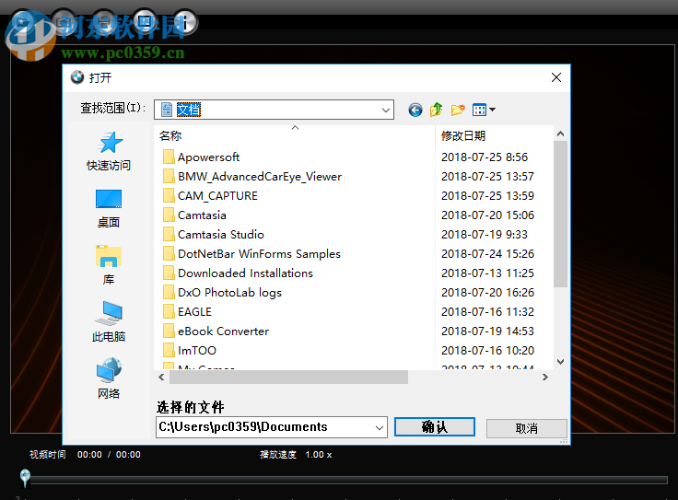The width and height of the screenshot is (678, 500).
Task: Open Desktop (桌面) in sidebar
Action: [x=109, y=208]
